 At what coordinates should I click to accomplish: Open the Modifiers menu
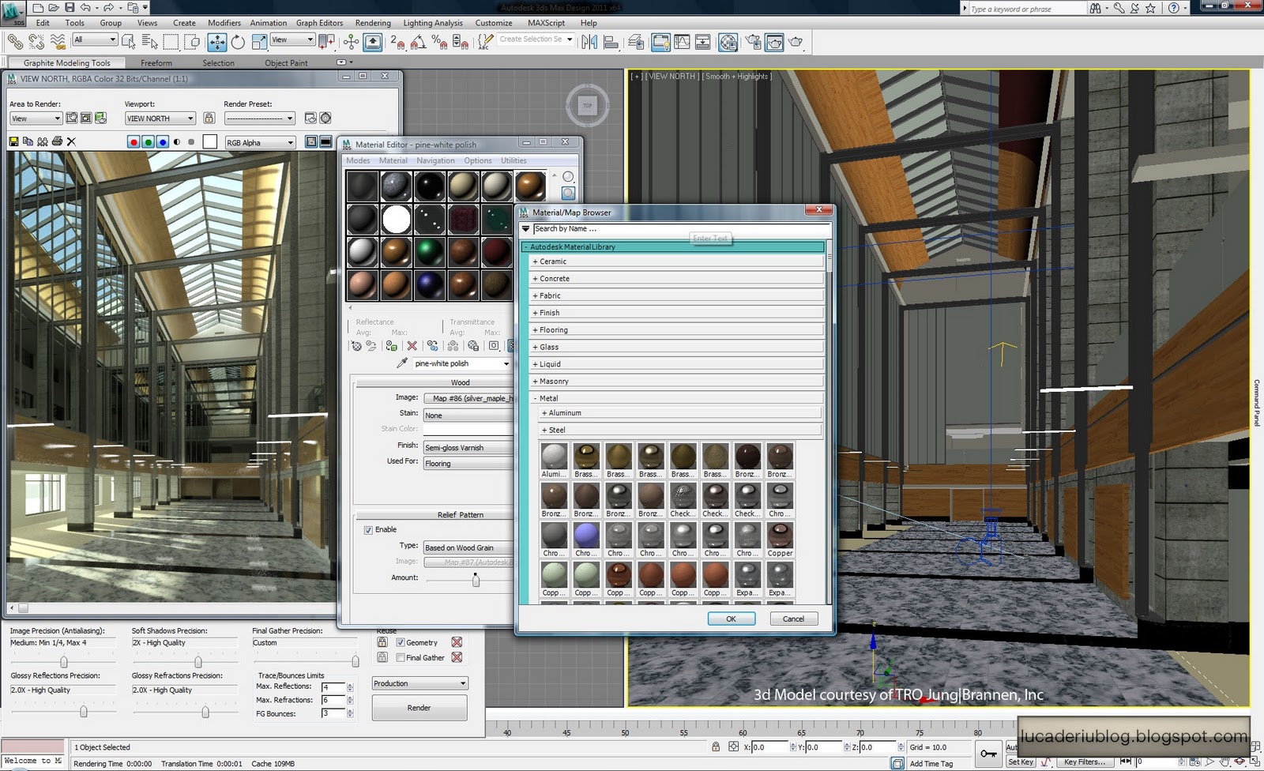pyautogui.click(x=224, y=23)
